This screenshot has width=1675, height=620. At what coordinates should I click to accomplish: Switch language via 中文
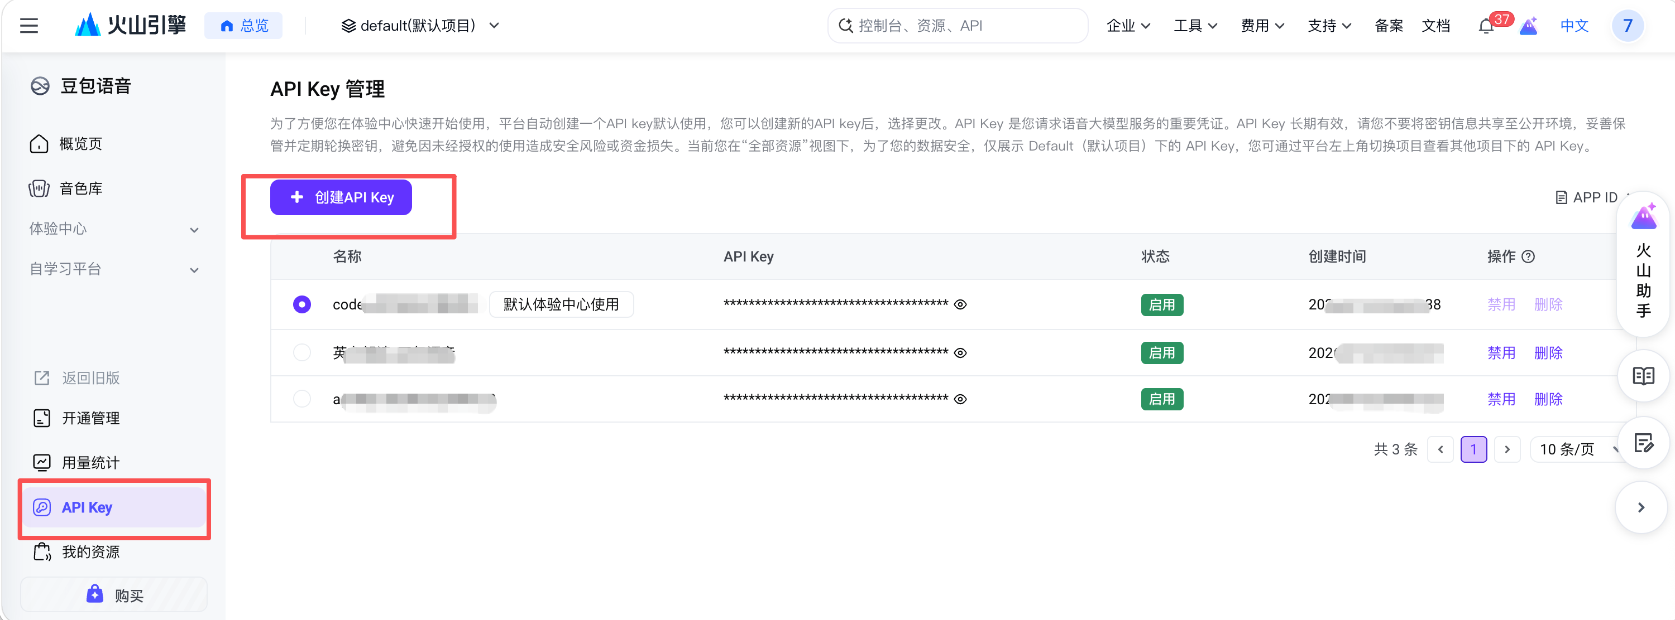1574,25
